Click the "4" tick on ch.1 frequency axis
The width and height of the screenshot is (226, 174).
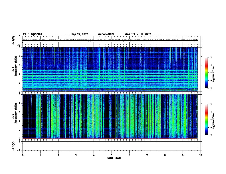(x=20, y=74)
